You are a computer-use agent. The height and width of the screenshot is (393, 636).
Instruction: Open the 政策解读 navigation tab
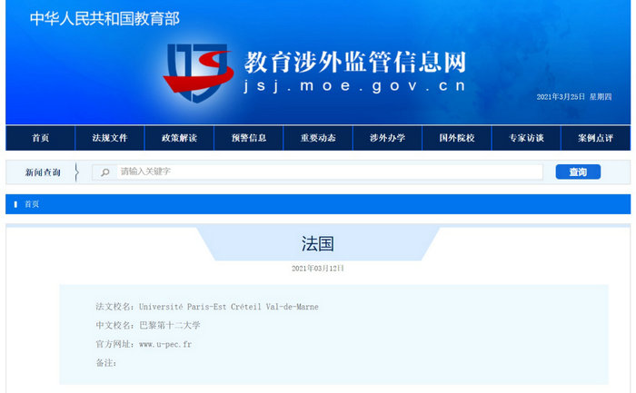[x=179, y=138]
